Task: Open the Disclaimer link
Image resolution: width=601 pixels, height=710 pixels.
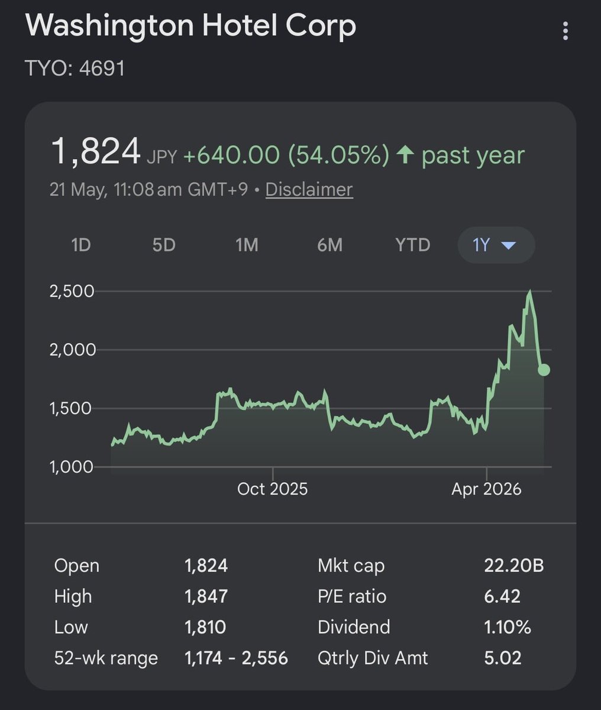Action: [309, 189]
